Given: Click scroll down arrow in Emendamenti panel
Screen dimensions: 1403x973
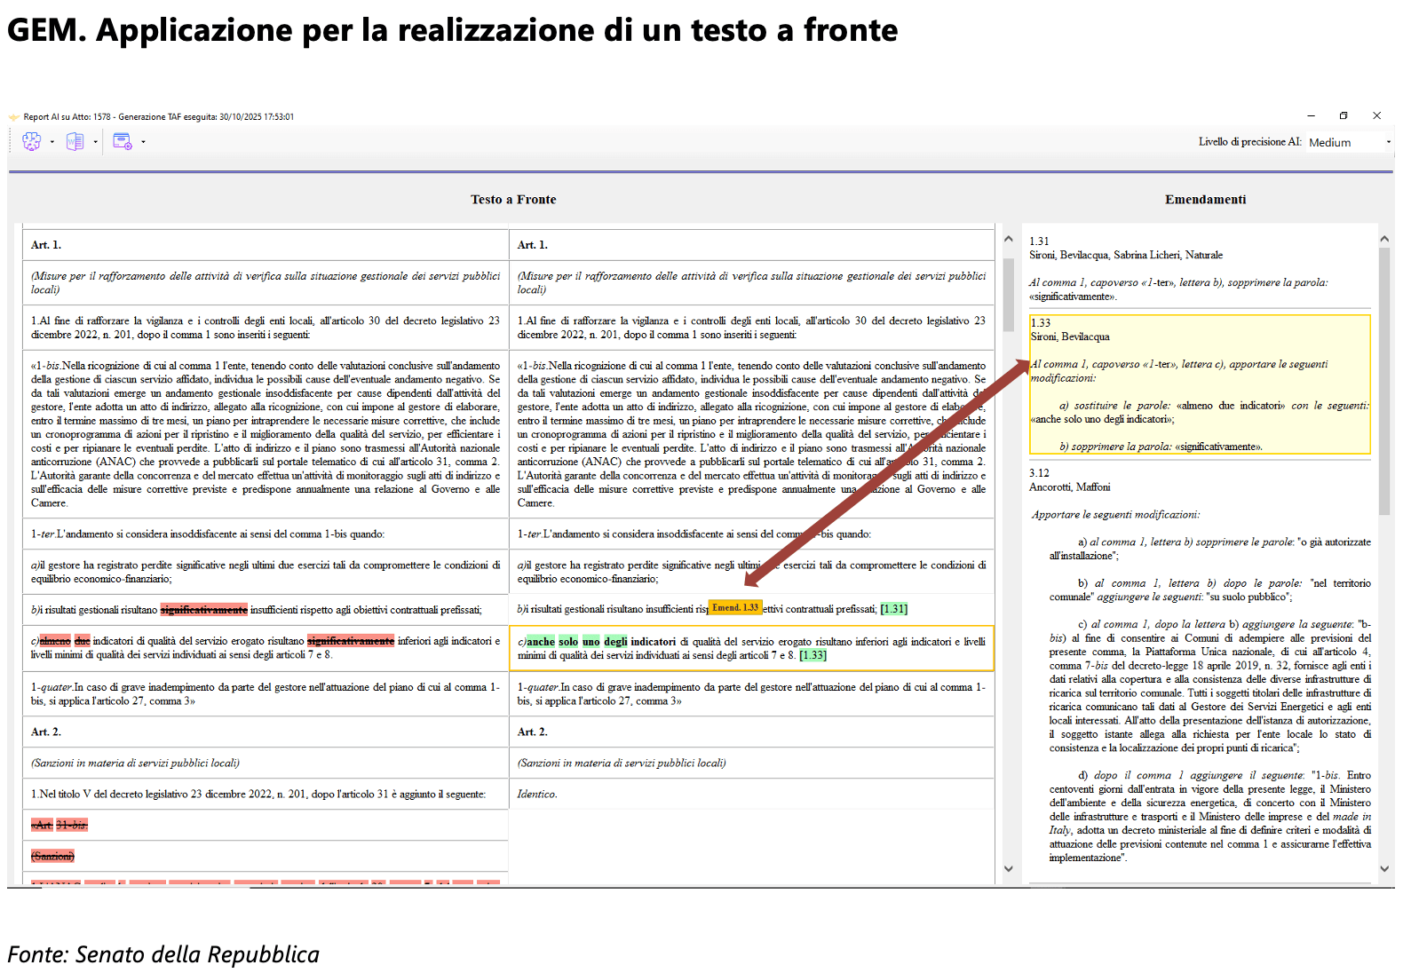Looking at the screenshot, I should pos(1383,869).
